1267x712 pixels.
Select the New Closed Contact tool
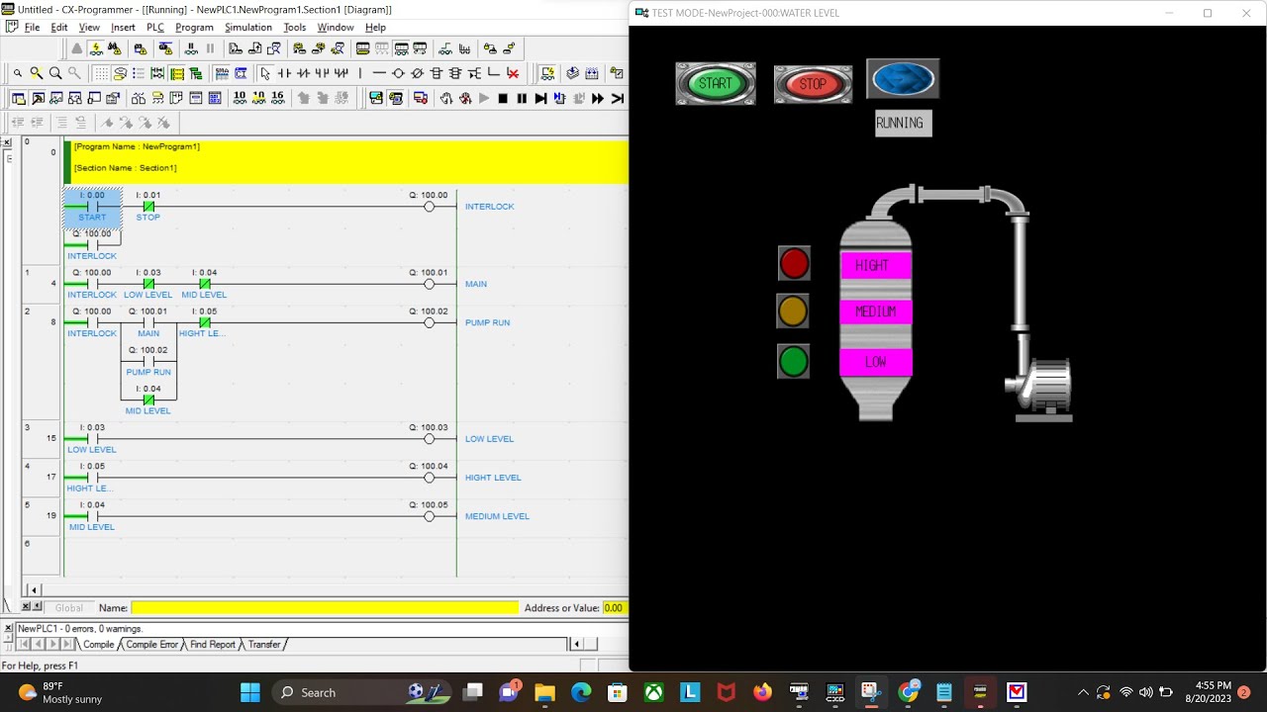pyautogui.click(x=303, y=73)
